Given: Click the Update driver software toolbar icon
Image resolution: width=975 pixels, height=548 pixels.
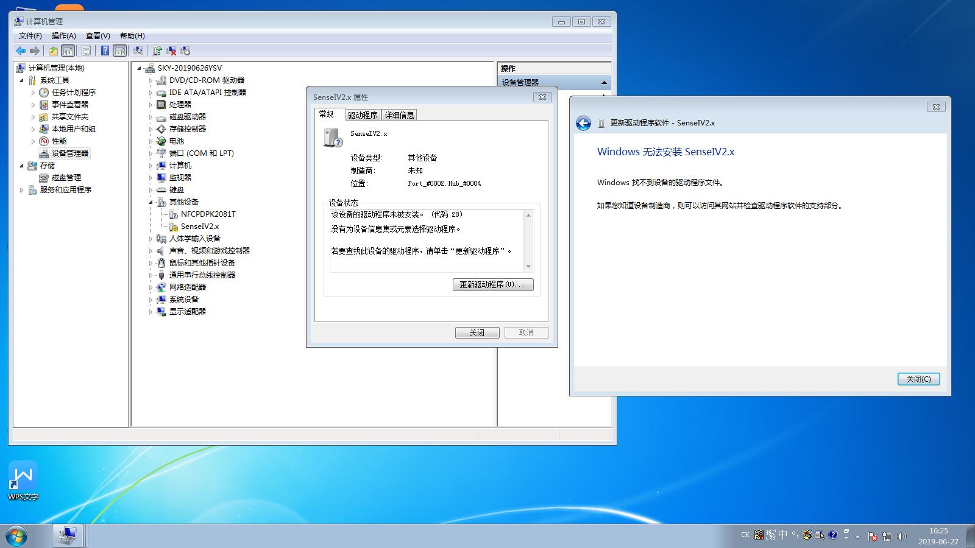Looking at the screenshot, I should pyautogui.click(x=157, y=51).
